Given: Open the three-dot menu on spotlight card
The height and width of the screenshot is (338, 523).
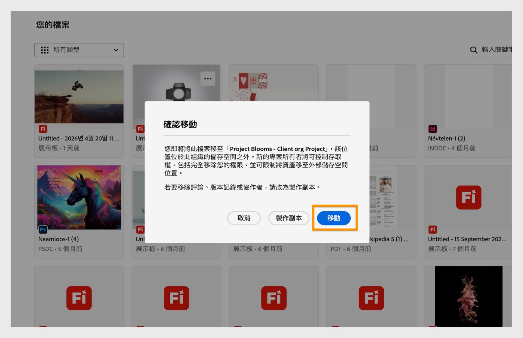Looking at the screenshot, I should (208, 79).
